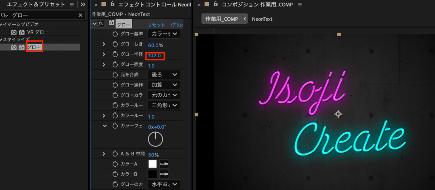
Task: Expand the グロー半径 property
Action: pyautogui.click(x=104, y=55)
